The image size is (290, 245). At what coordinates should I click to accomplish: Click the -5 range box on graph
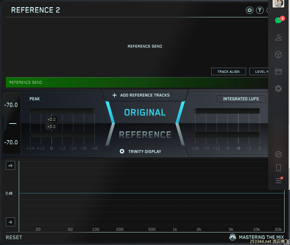[x=10, y=222]
